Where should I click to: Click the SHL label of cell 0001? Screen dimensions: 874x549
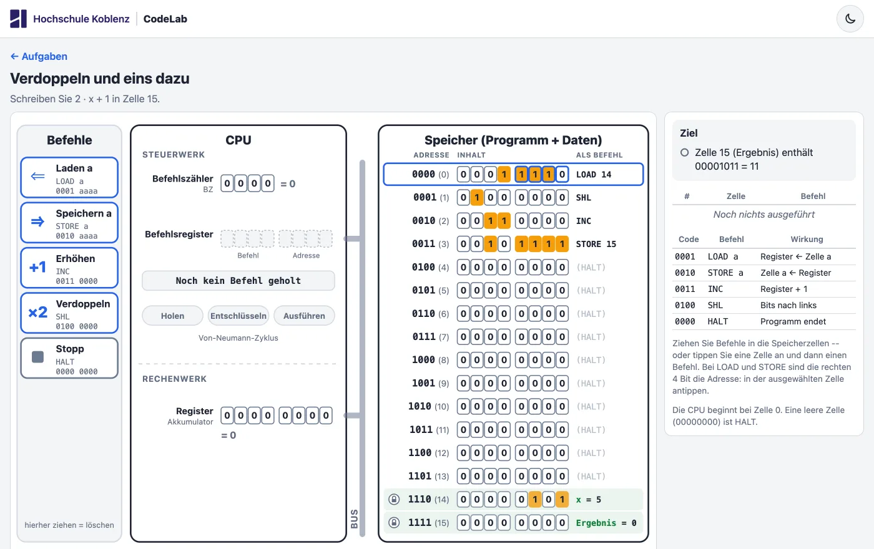click(x=584, y=198)
